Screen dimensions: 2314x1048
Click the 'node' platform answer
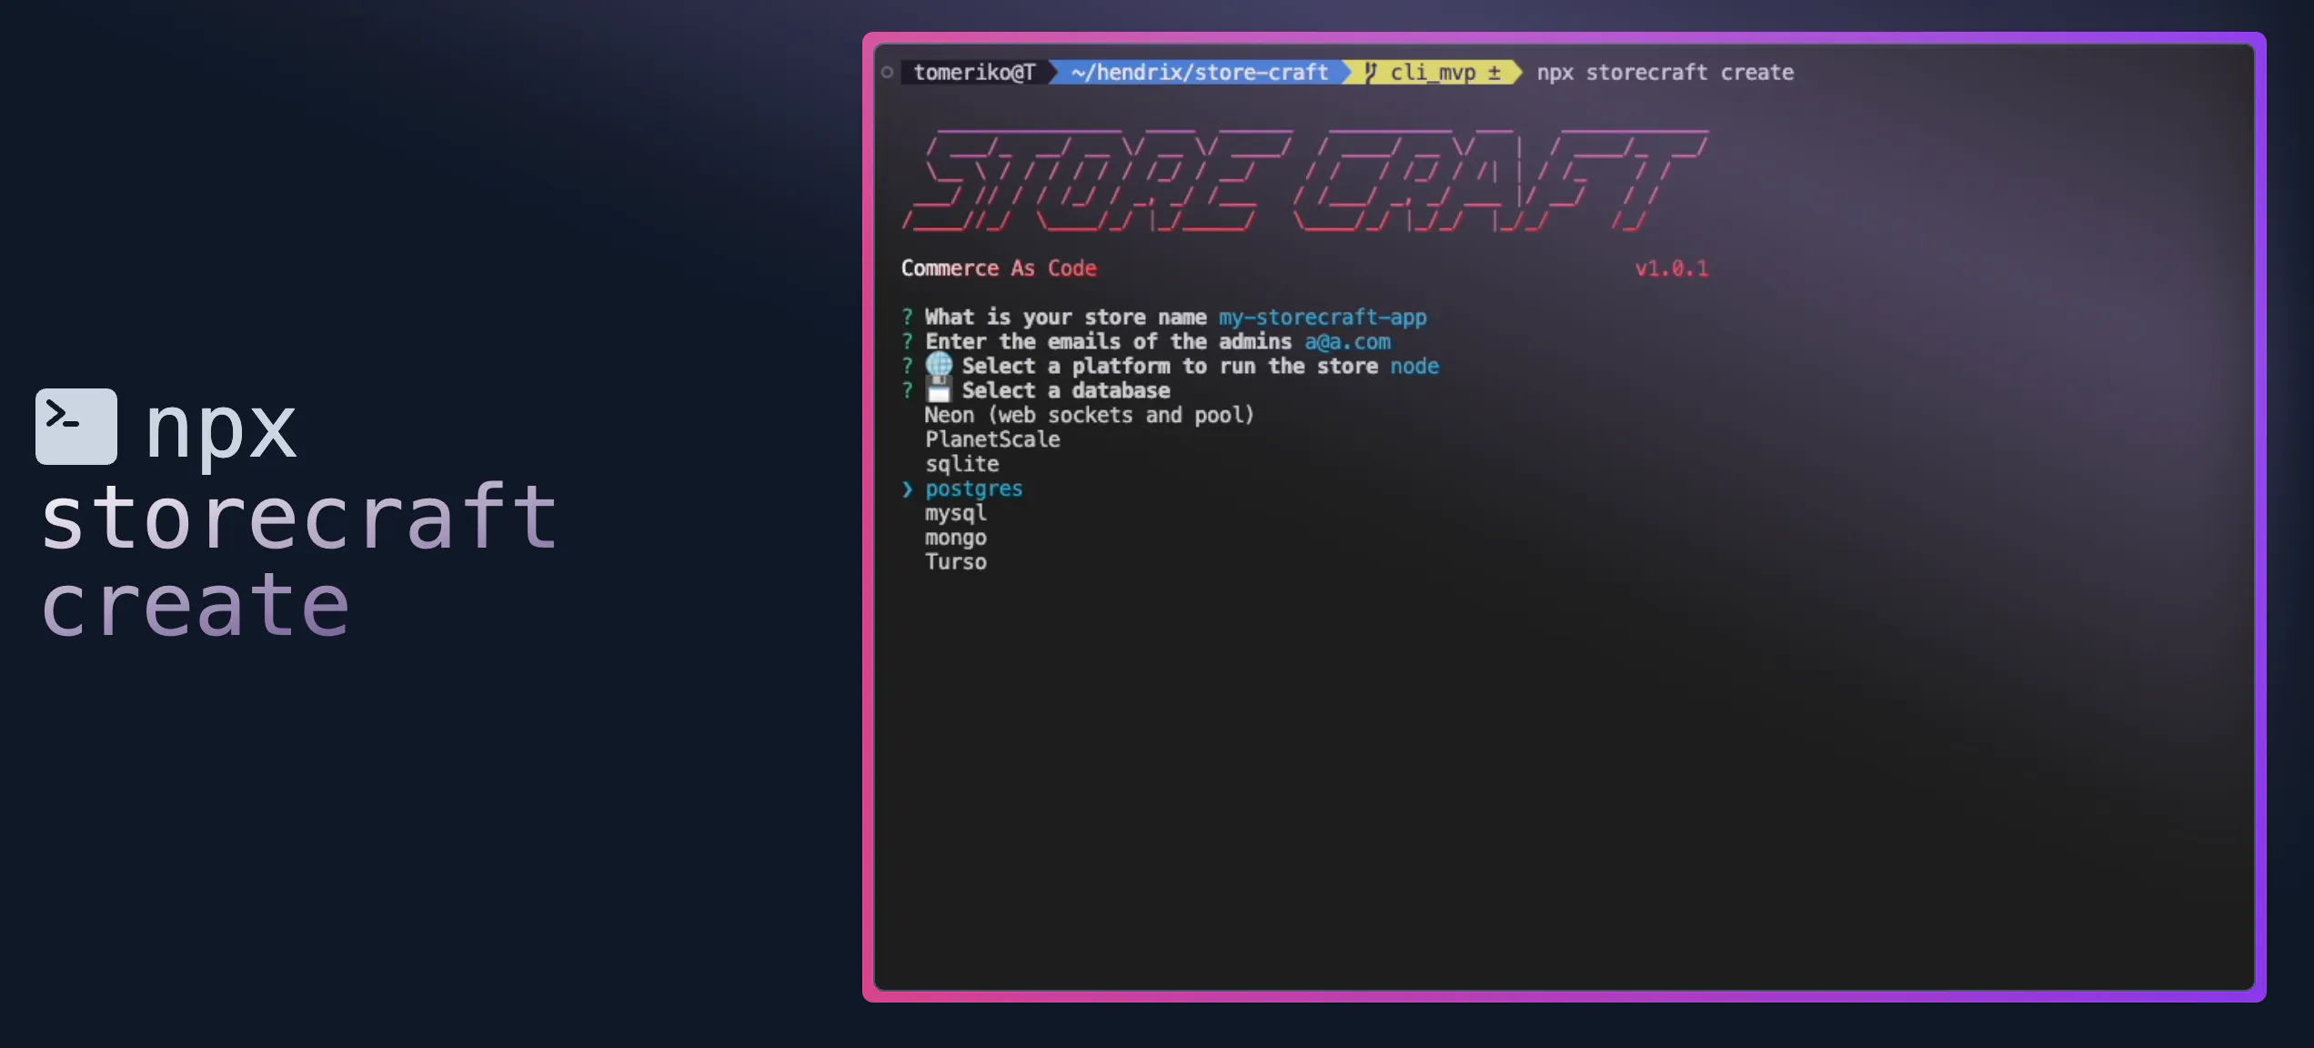(1414, 367)
